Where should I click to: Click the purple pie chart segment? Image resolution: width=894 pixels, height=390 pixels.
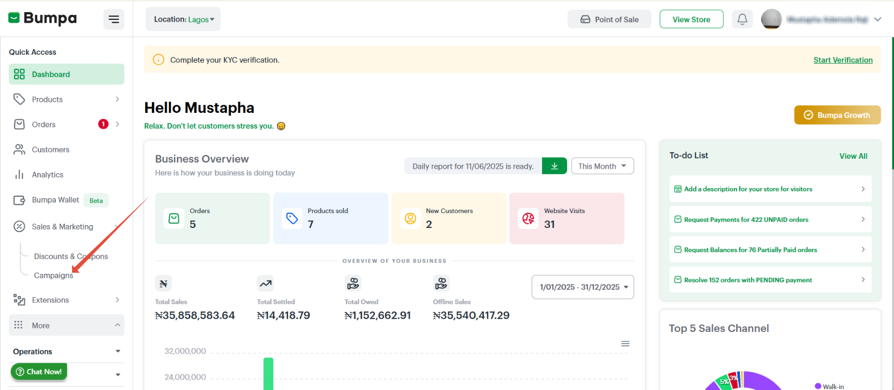pyautogui.click(x=762, y=381)
